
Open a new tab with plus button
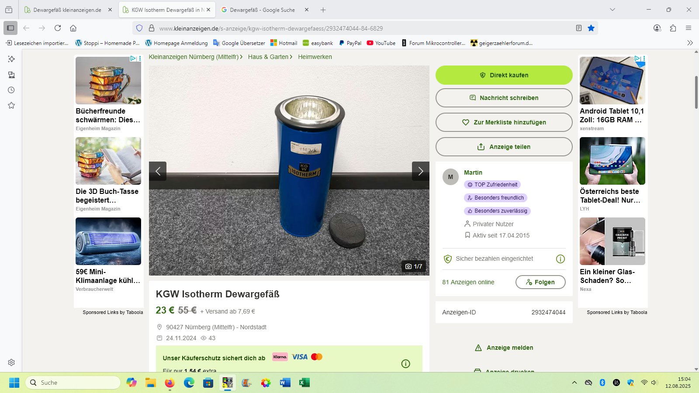[x=323, y=10]
